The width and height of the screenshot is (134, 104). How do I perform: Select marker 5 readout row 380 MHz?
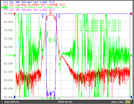click(101, 31)
